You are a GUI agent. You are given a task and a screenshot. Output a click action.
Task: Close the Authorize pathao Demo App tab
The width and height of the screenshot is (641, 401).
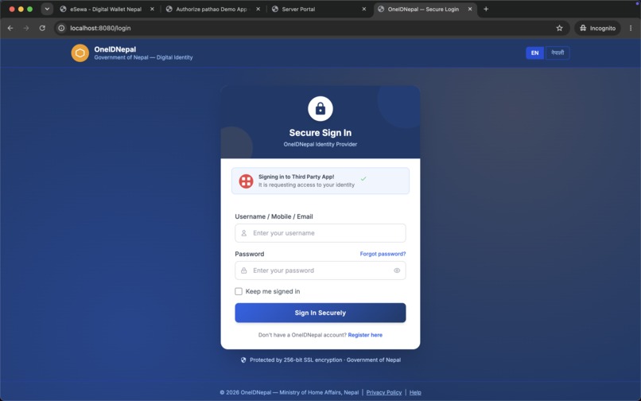click(258, 9)
